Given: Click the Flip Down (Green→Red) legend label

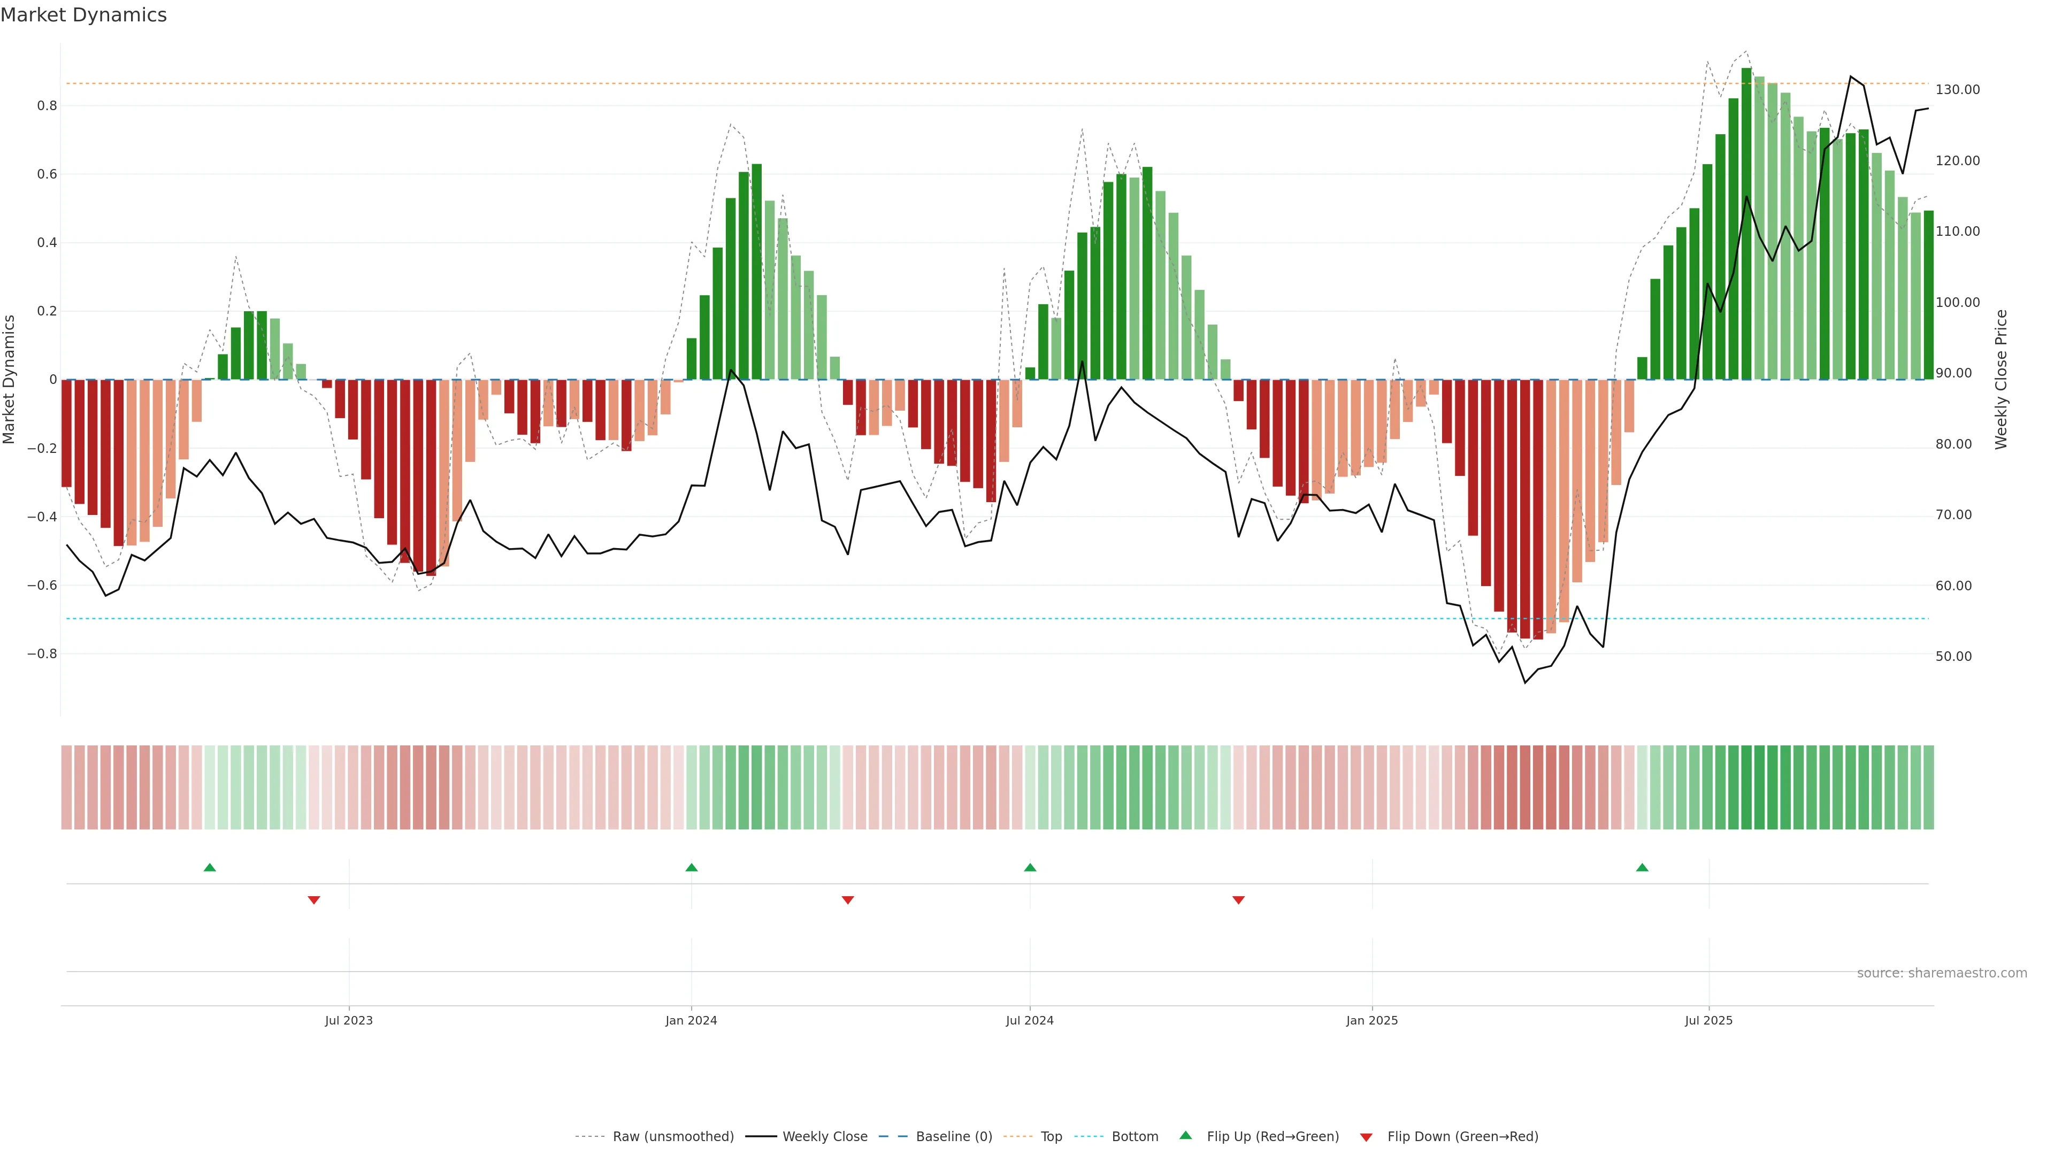Looking at the screenshot, I should click(1462, 1137).
